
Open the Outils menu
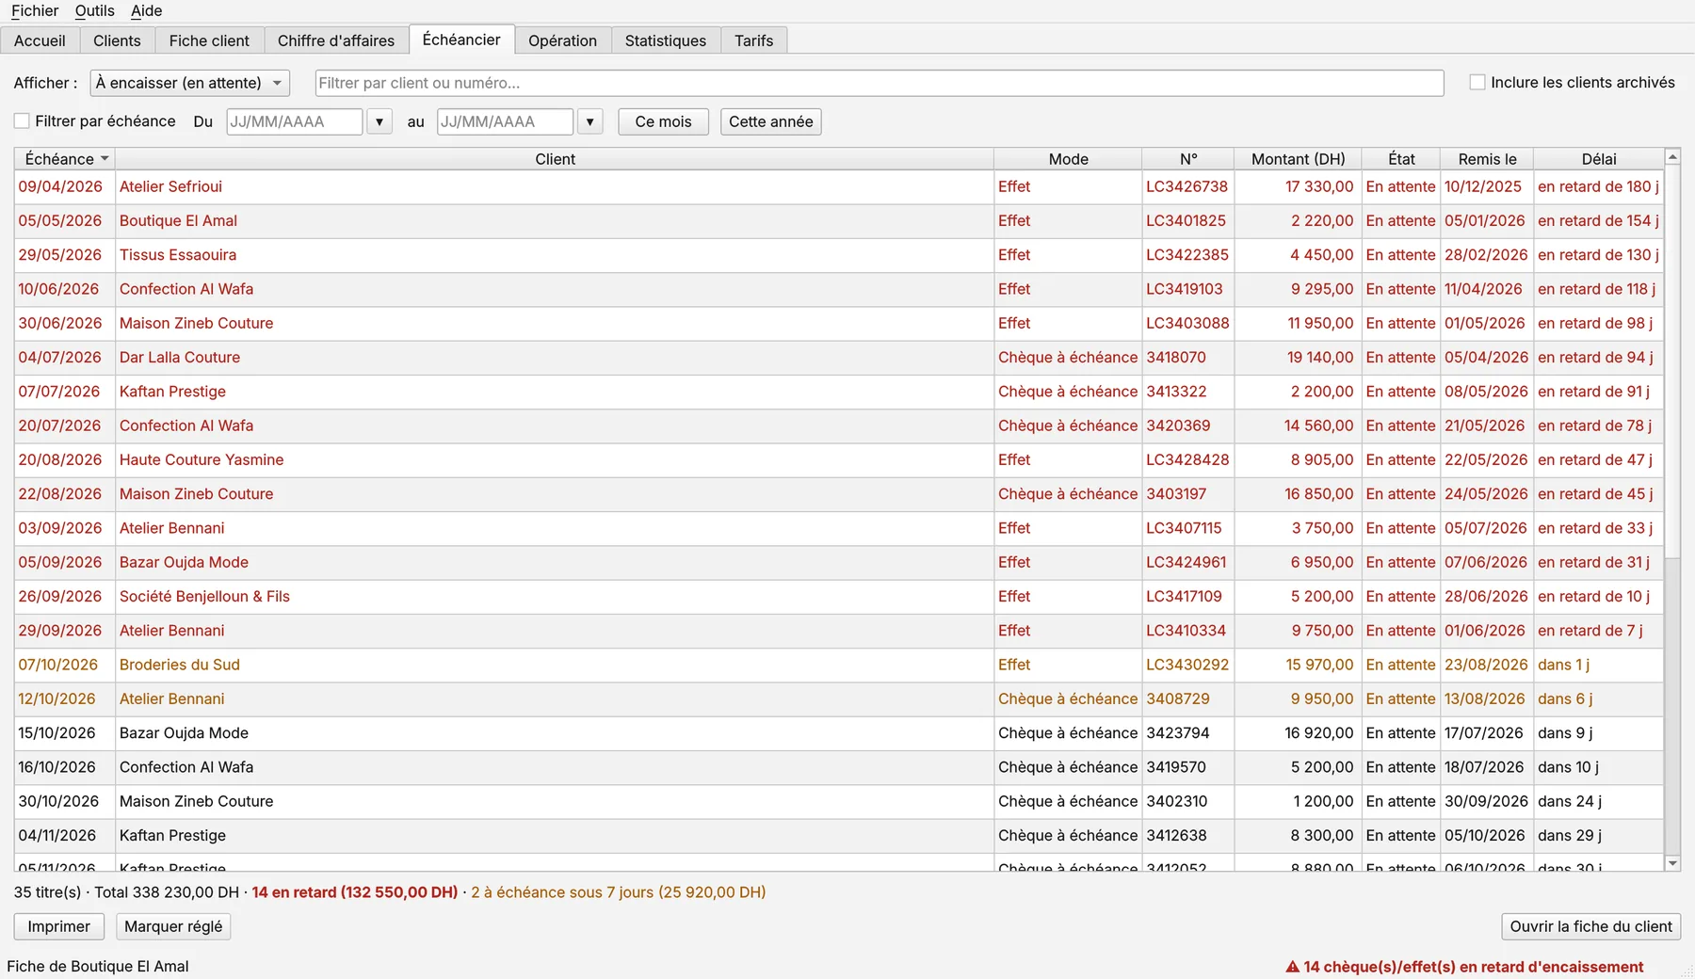point(94,10)
